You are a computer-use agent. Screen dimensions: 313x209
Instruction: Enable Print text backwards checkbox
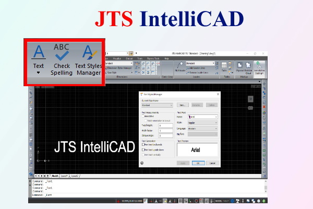(x=143, y=144)
